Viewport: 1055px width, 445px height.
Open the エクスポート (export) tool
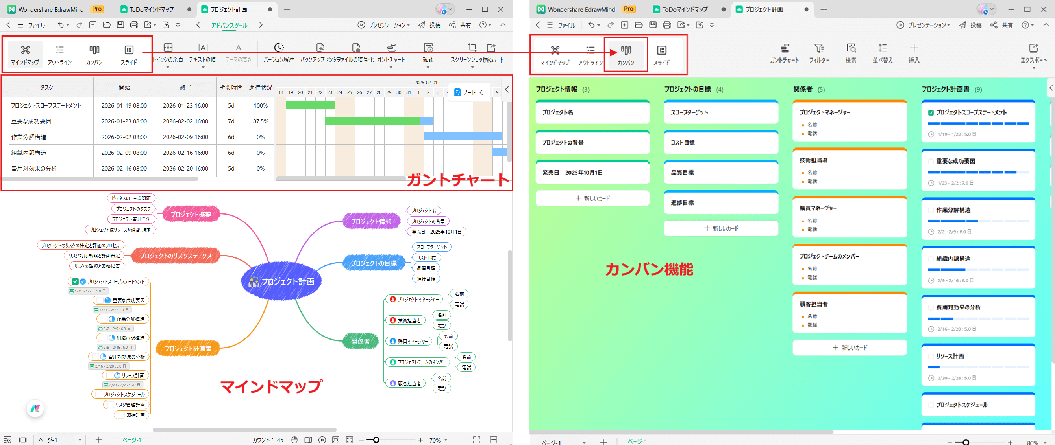(x=1035, y=53)
